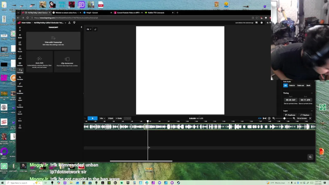Open the settings gear icon in header

262,23
